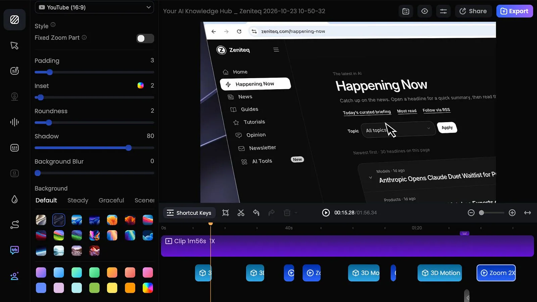Click the Style info icon

(x=53, y=25)
